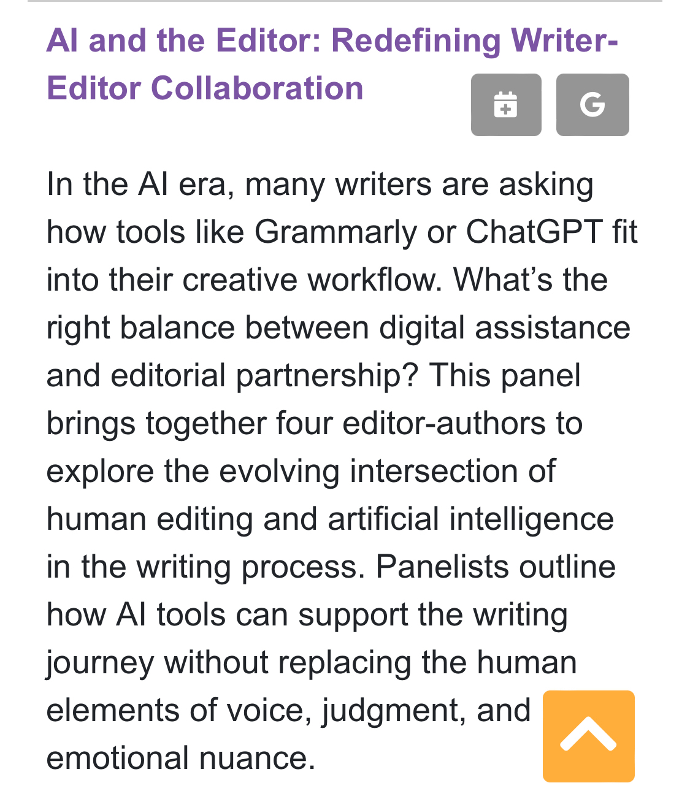
Task: Click the word 'Panelists' in the paragraph
Action: click(x=442, y=567)
